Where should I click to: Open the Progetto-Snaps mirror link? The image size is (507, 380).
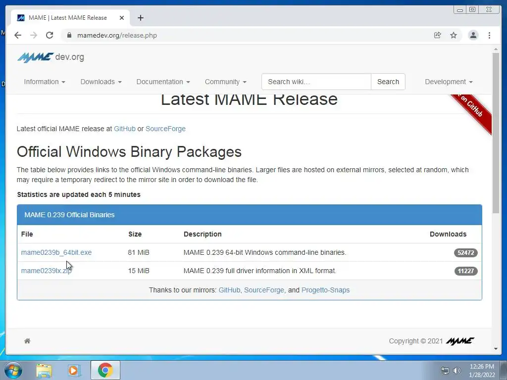point(325,290)
